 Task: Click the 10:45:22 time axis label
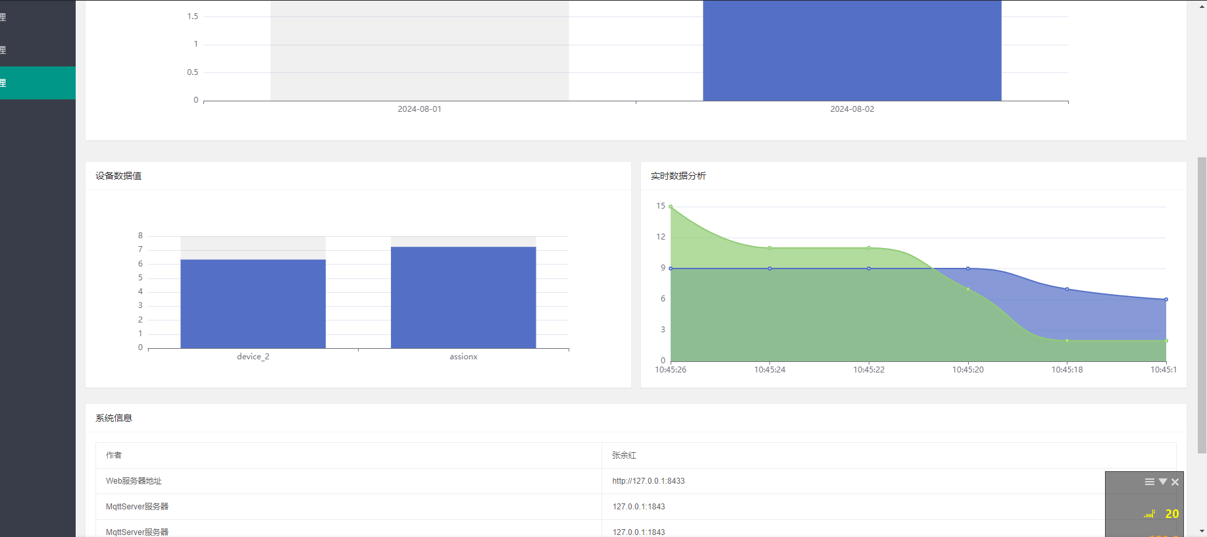869,370
